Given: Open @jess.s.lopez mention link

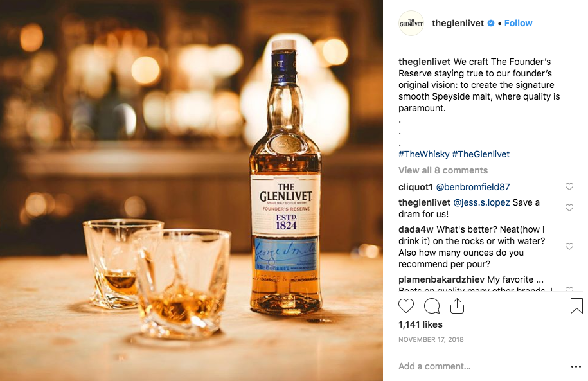Looking at the screenshot, I should coord(481,202).
